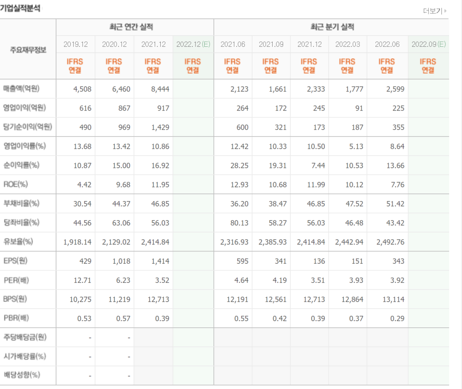This screenshot has width=462, height=389.
Task: Click the sales value 4,508
Action: coord(82,89)
